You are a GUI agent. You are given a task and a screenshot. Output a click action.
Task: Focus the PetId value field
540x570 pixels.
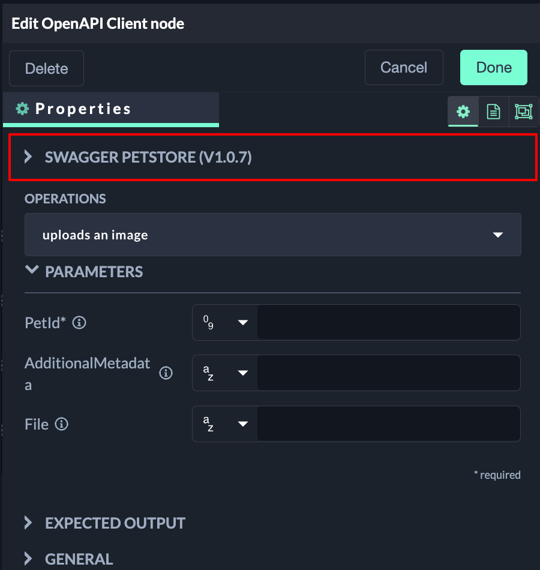[388, 323]
